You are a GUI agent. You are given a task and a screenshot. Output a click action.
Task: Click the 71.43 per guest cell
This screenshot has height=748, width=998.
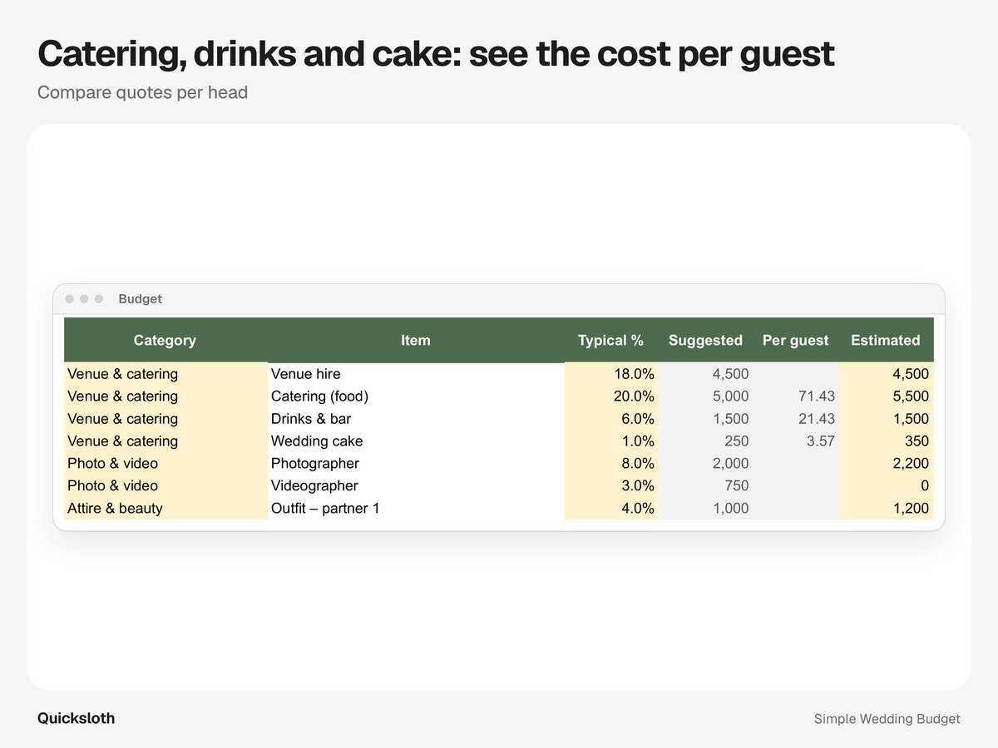tap(796, 396)
